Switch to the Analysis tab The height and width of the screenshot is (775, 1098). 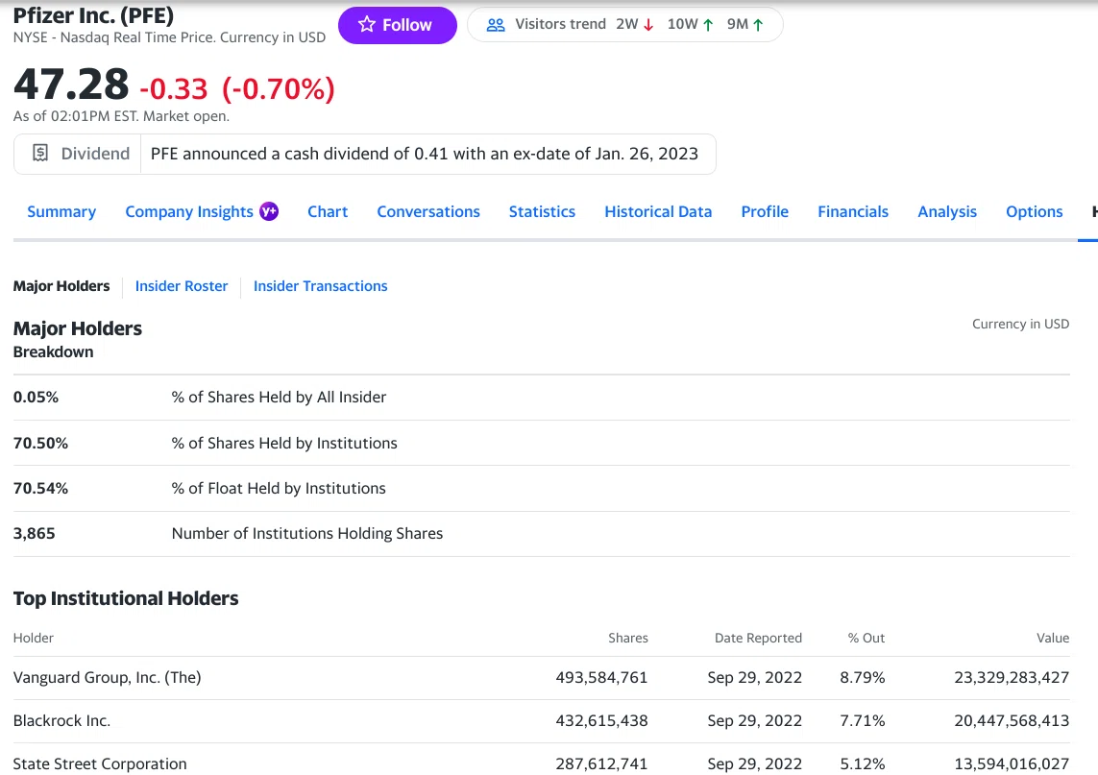click(x=947, y=211)
